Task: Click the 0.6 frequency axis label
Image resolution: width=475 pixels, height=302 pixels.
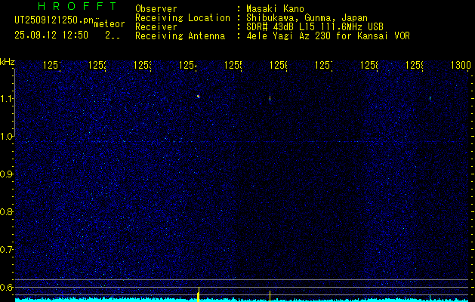Action: tap(7, 287)
